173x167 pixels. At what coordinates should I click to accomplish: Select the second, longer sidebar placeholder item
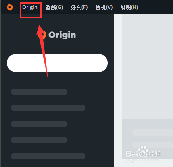tap(48, 108)
